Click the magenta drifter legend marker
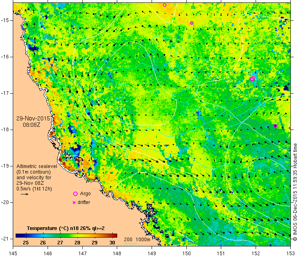Viewport: 300px width, 256px height. 74,202
